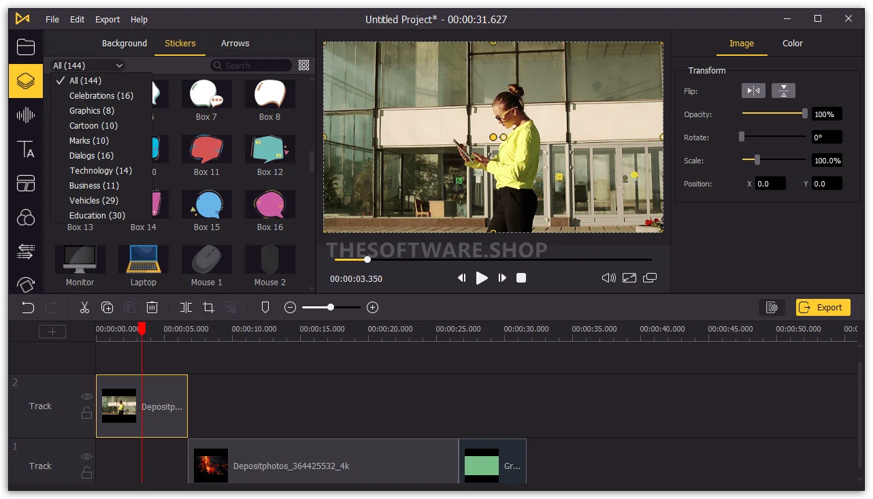Image resolution: width=873 pixels, height=499 pixels.
Task: Add a marker with marker icon
Action: click(265, 308)
